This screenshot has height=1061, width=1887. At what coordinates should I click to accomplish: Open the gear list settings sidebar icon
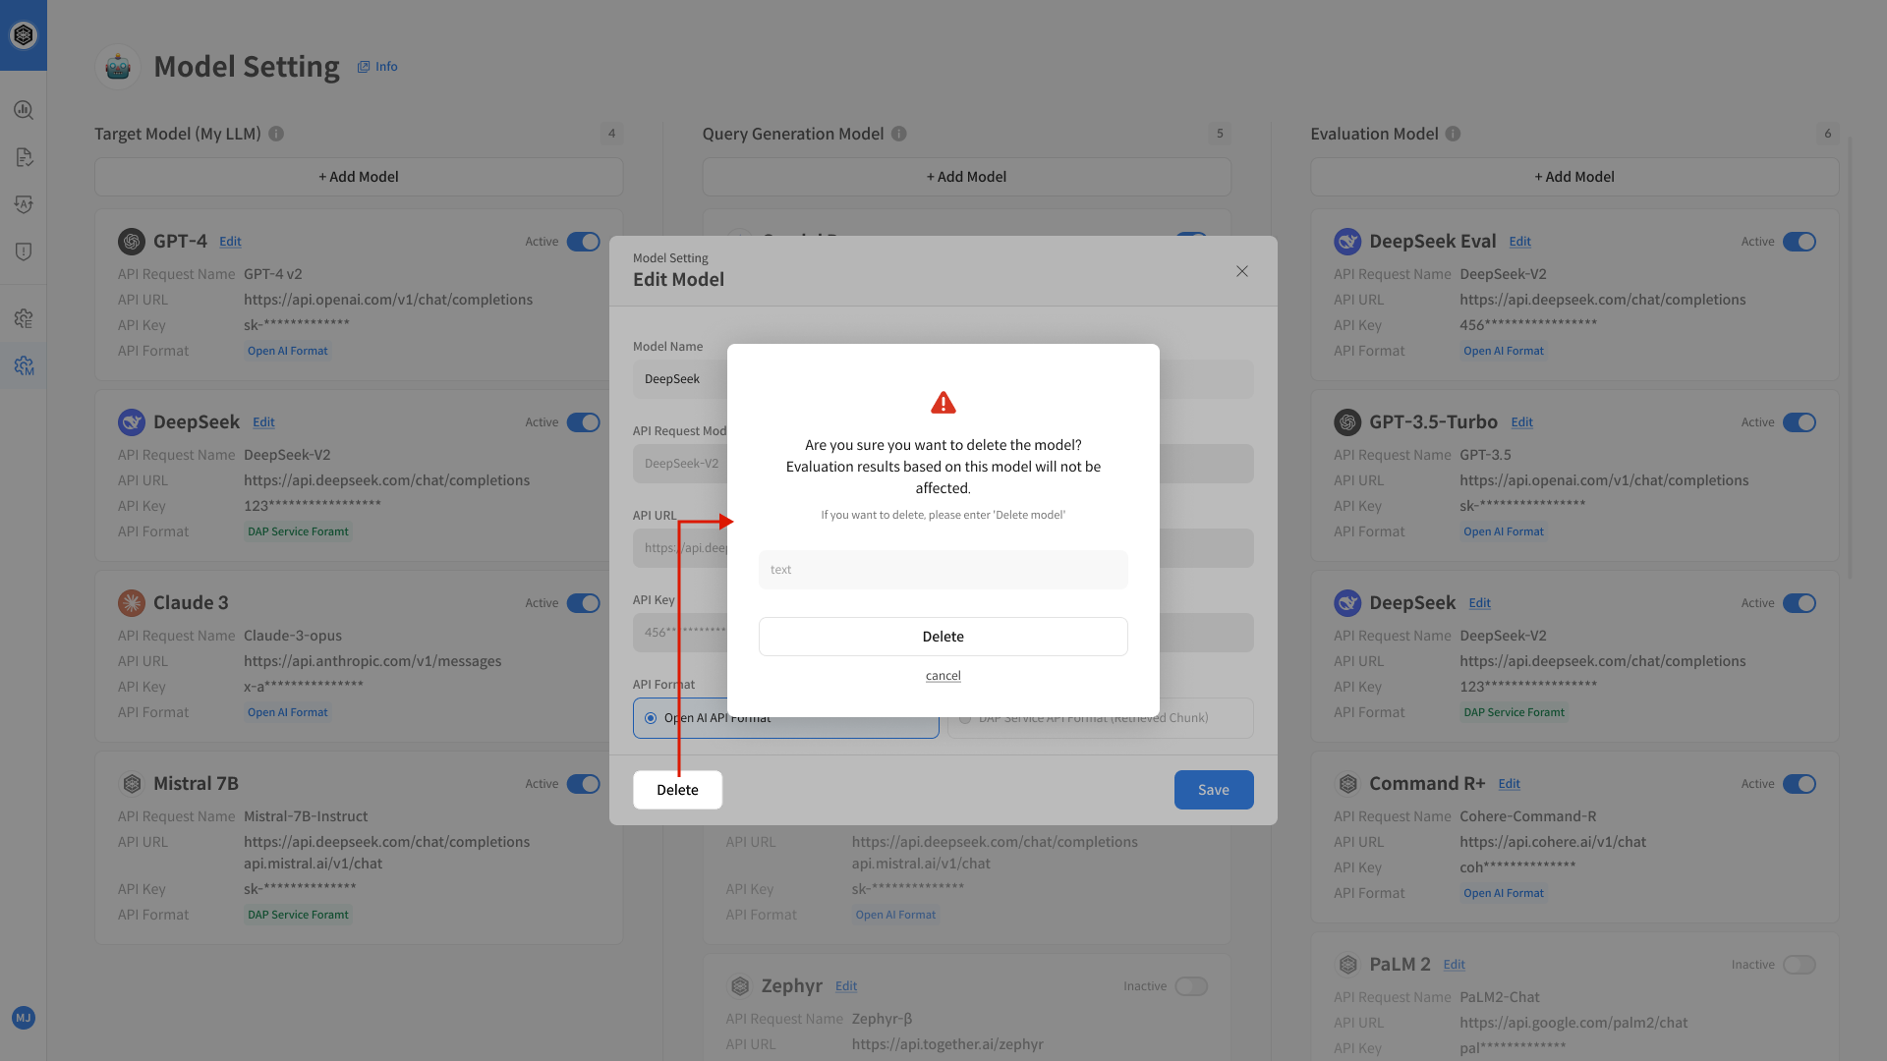coord(24,318)
